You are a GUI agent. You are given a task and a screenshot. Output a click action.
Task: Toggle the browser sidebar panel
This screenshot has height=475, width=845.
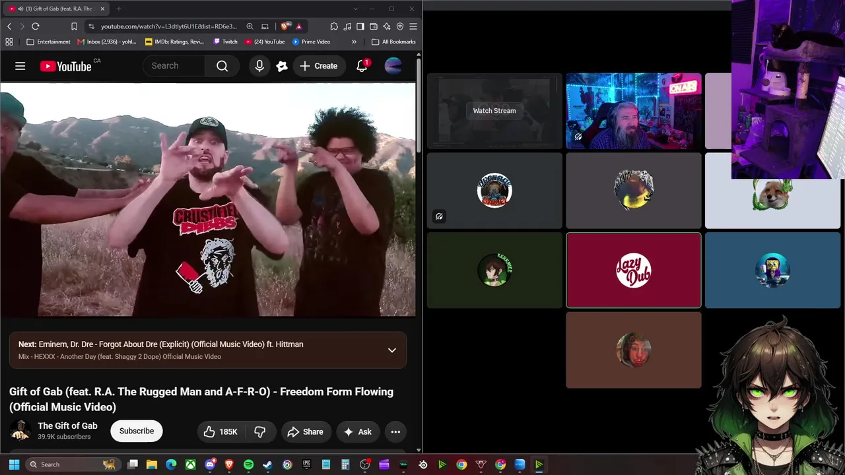point(360,26)
